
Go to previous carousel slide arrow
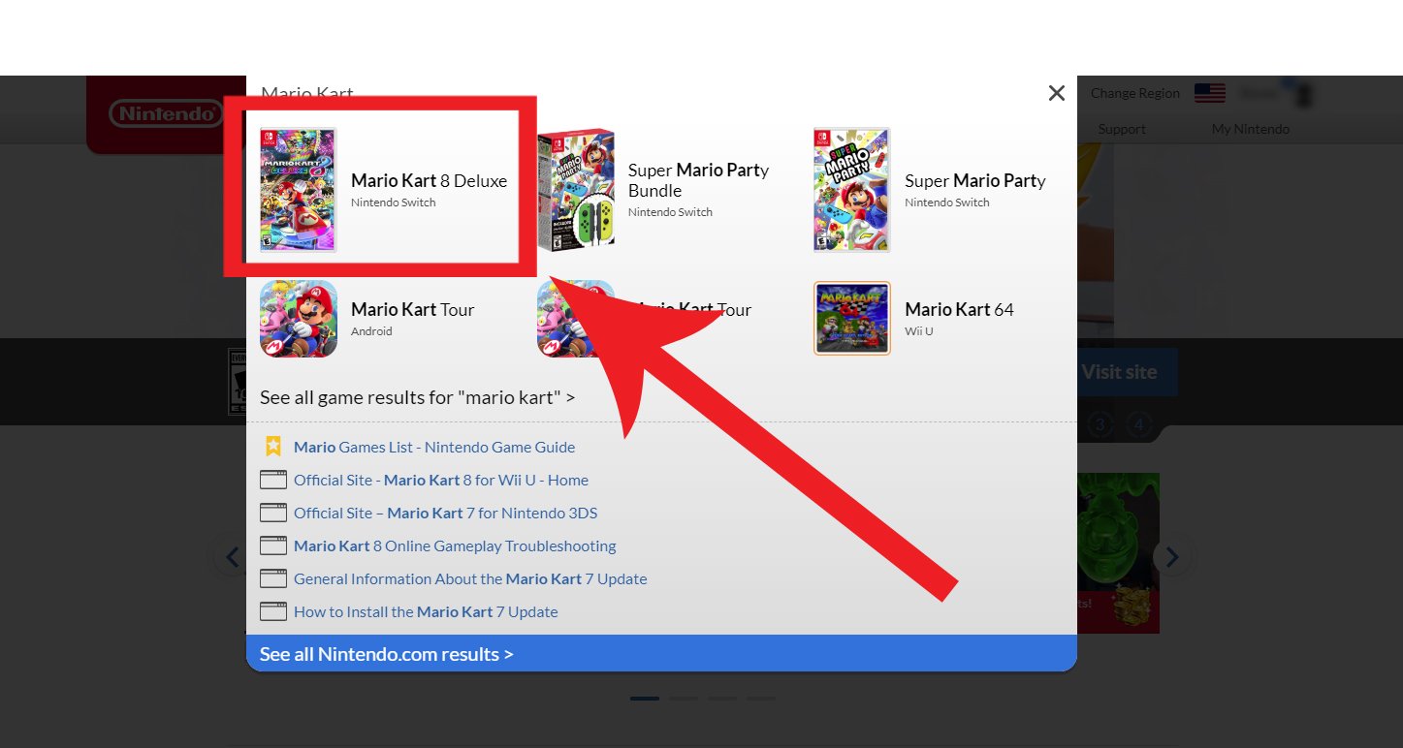tap(232, 557)
